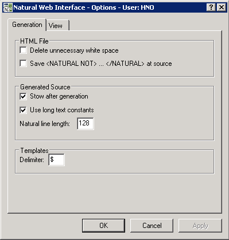Switch to the View tab
Viewport: 229px width, 240px height.
(x=57, y=25)
